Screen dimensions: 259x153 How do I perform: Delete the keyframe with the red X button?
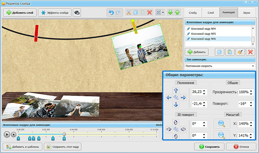point(250,52)
